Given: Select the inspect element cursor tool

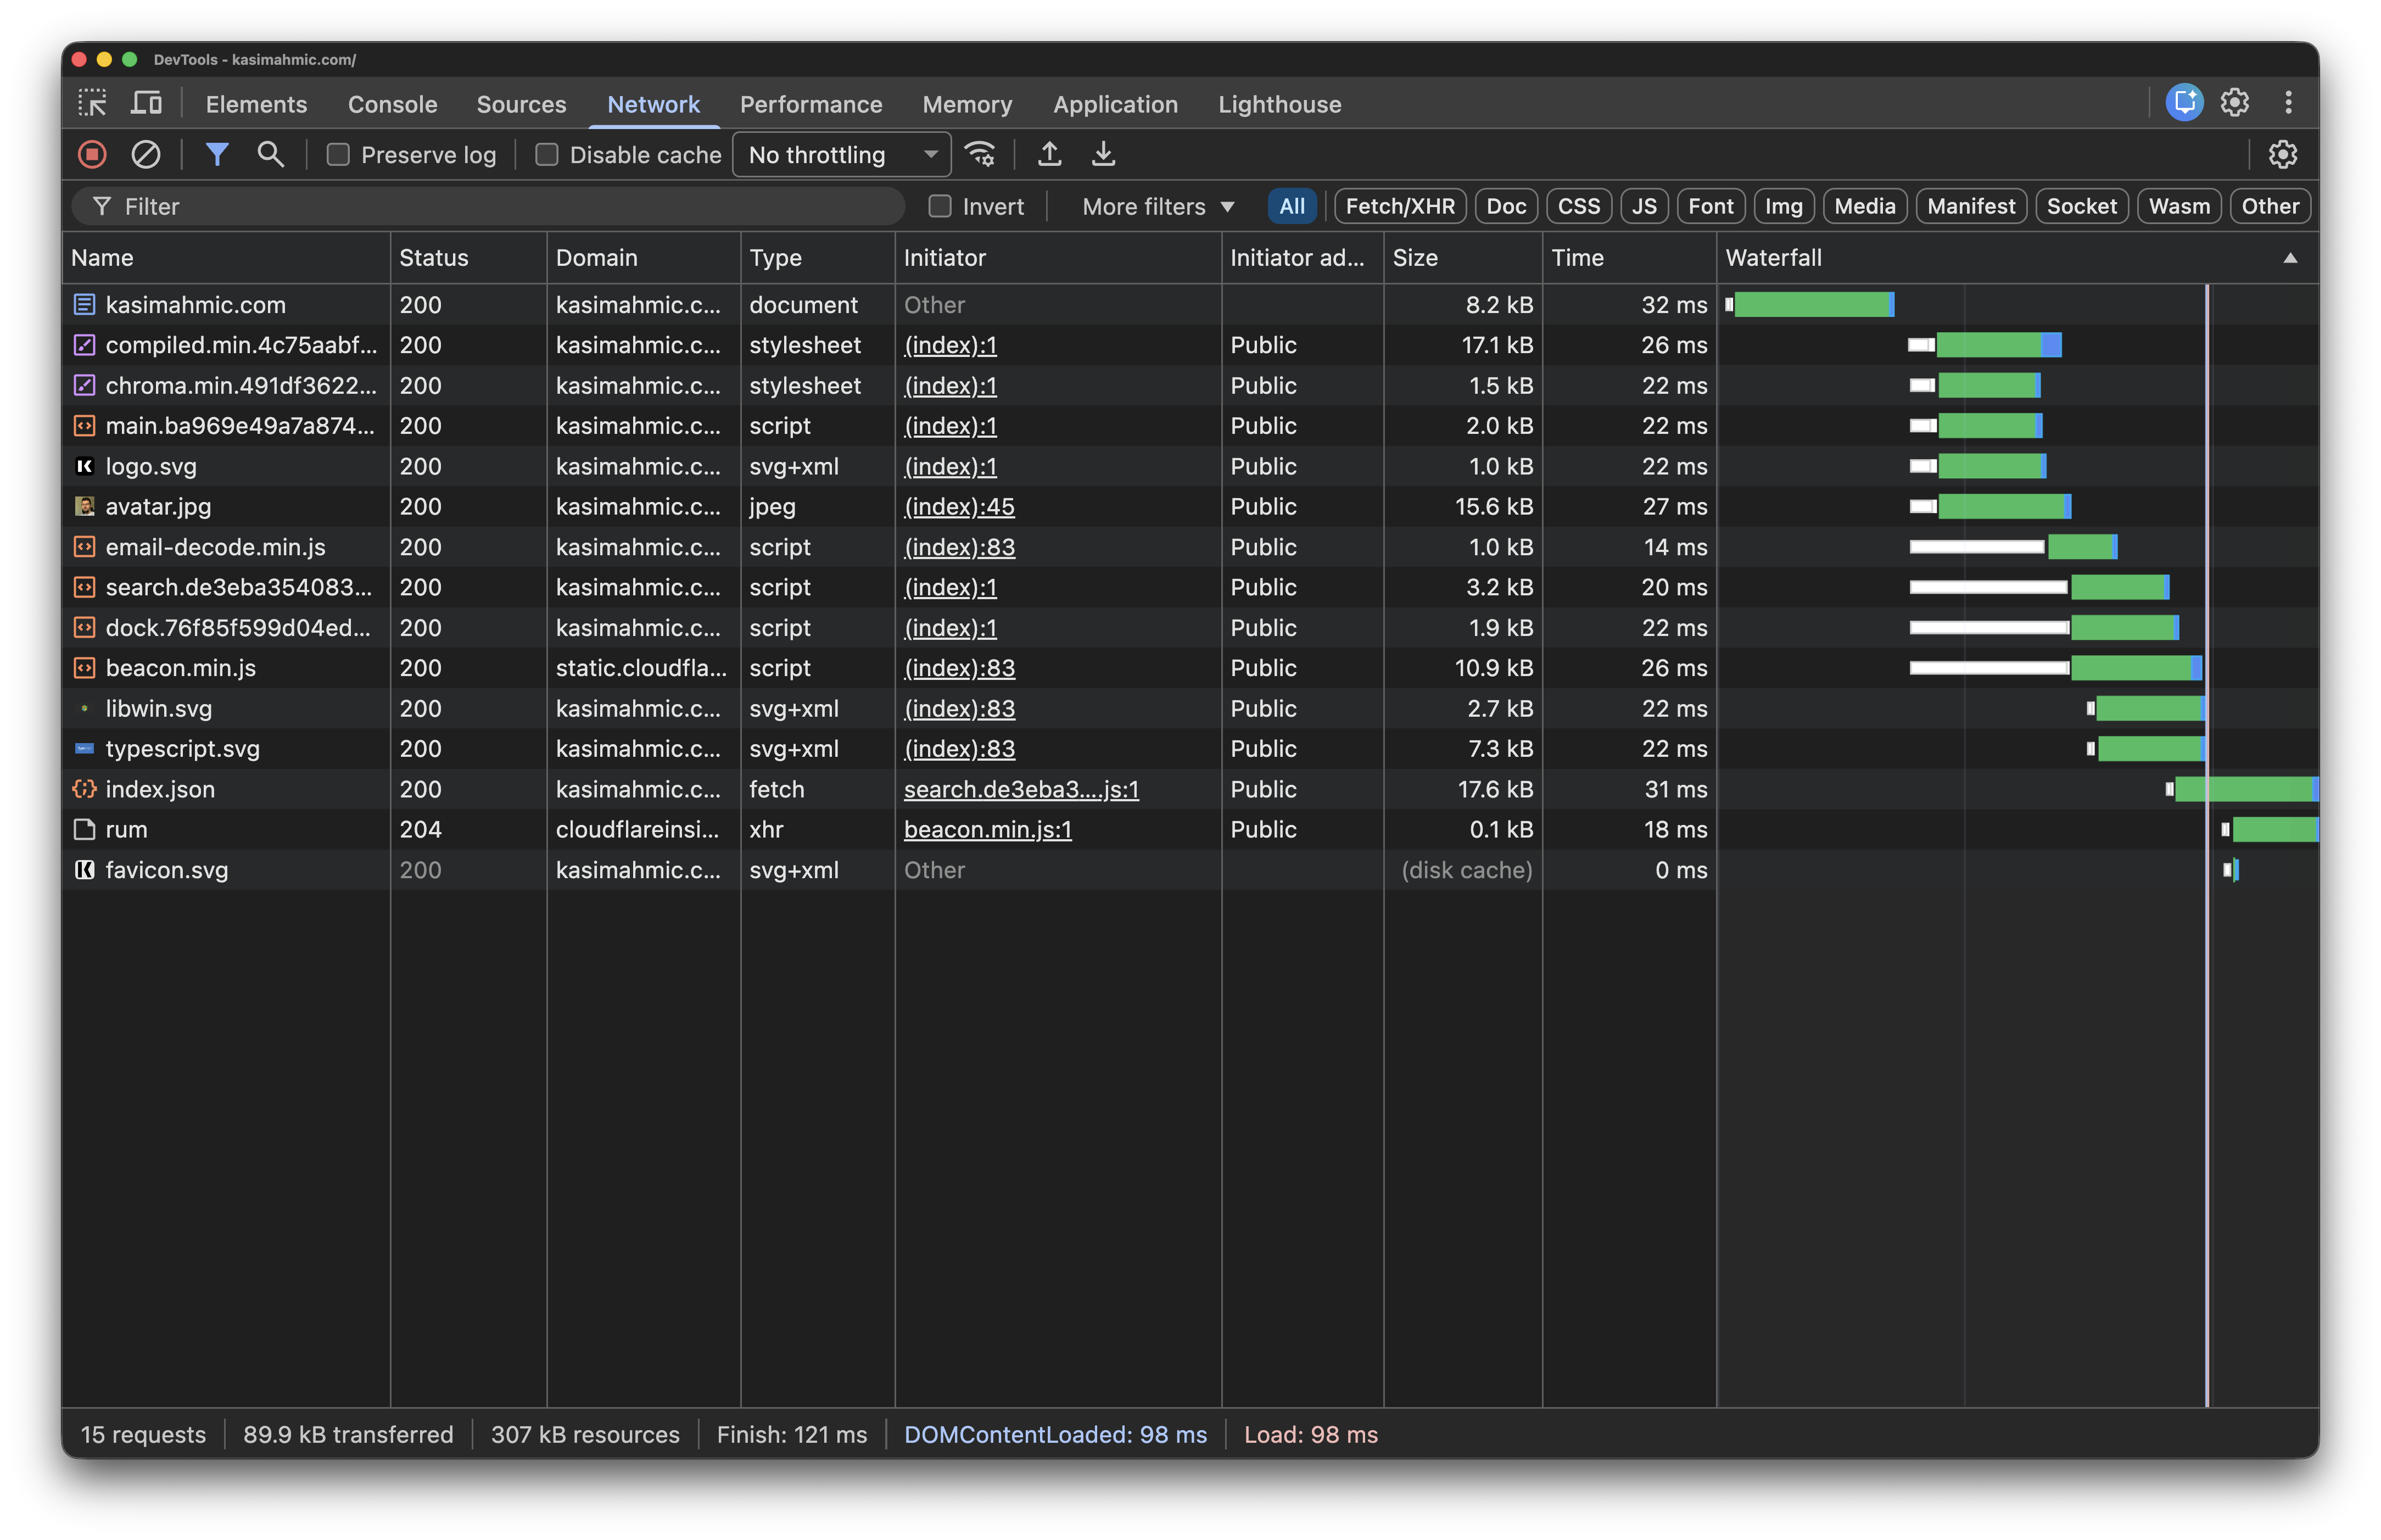Looking at the screenshot, I should click(92, 103).
